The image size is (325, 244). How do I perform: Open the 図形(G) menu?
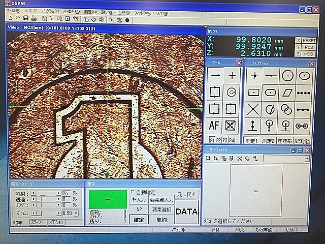124,13
